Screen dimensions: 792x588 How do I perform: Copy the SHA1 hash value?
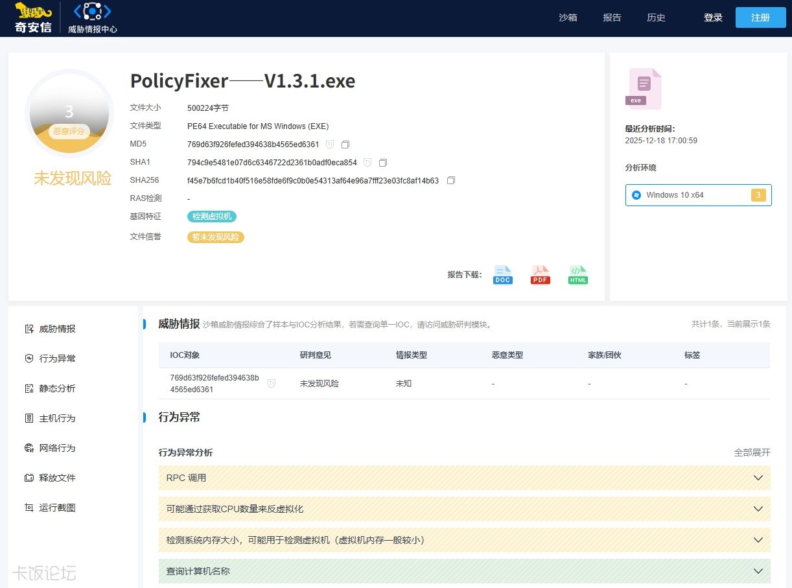click(383, 162)
